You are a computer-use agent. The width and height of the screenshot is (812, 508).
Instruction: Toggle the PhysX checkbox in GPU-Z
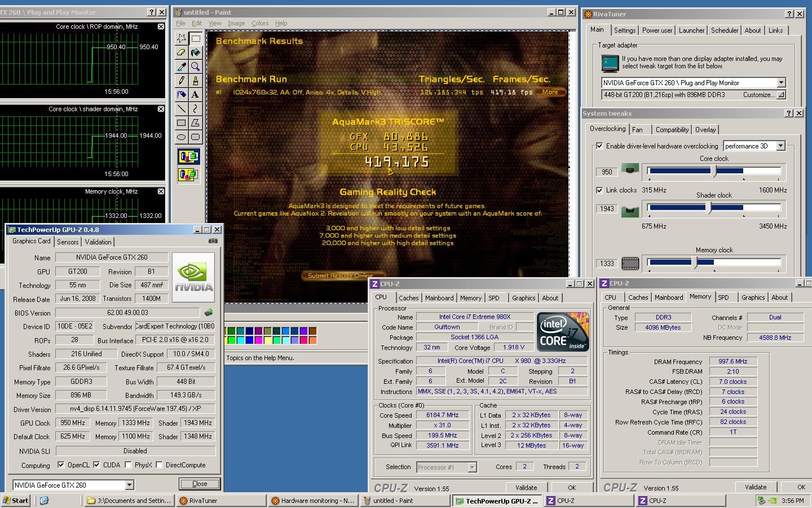129,465
